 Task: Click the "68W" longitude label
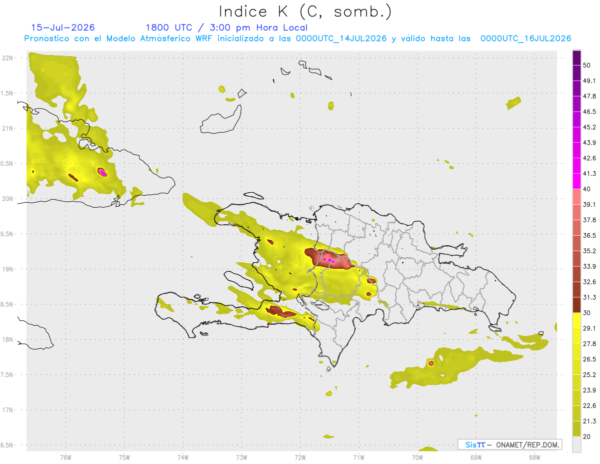pyautogui.click(x=534, y=457)
